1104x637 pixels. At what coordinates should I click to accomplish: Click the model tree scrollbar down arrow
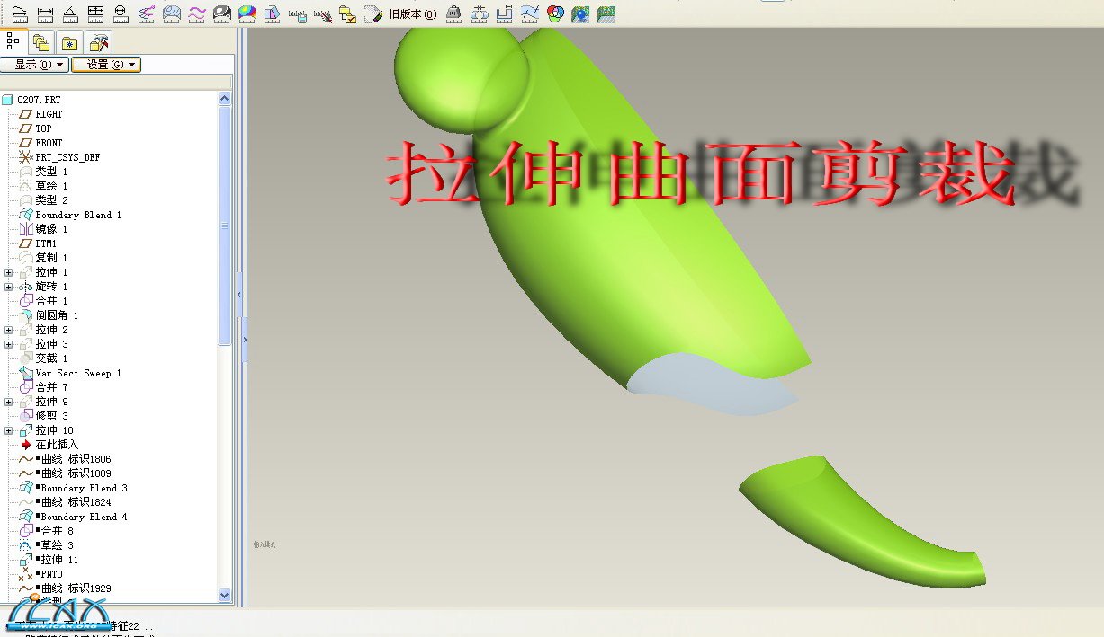(225, 595)
